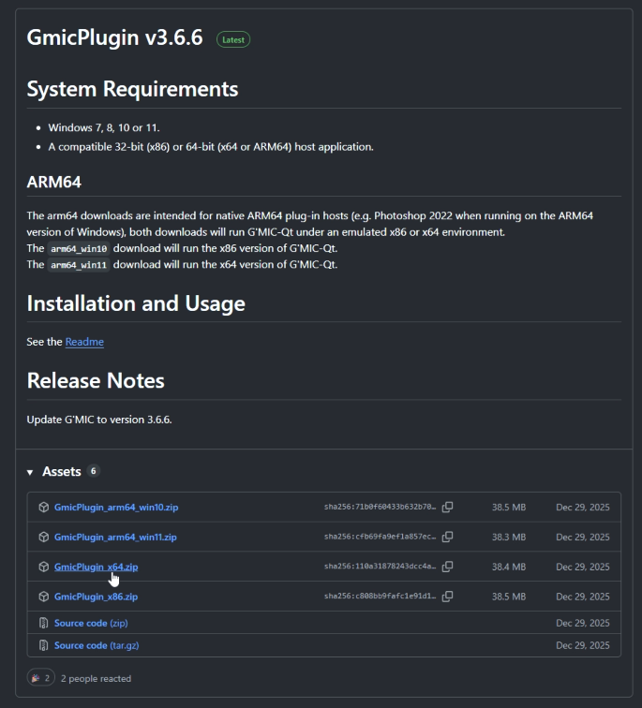Download Source code (tar.gz)
The width and height of the screenshot is (642, 708).
click(97, 645)
